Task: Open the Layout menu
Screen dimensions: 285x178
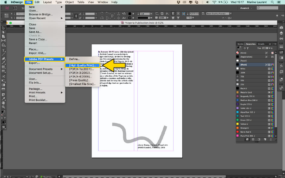Action: [x=47, y=2]
